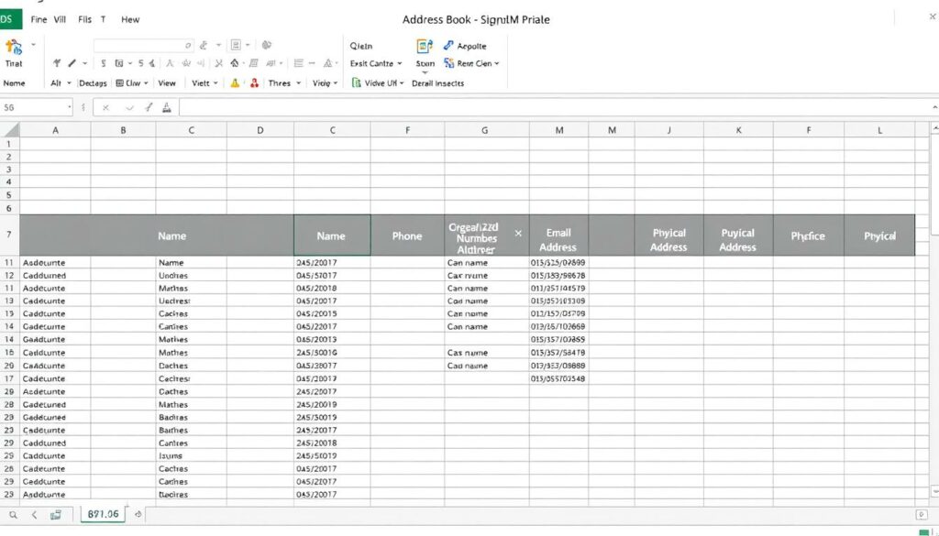This screenshot has width=939, height=536.
Task: Click the Stom contact card icon
Action: click(x=425, y=46)
